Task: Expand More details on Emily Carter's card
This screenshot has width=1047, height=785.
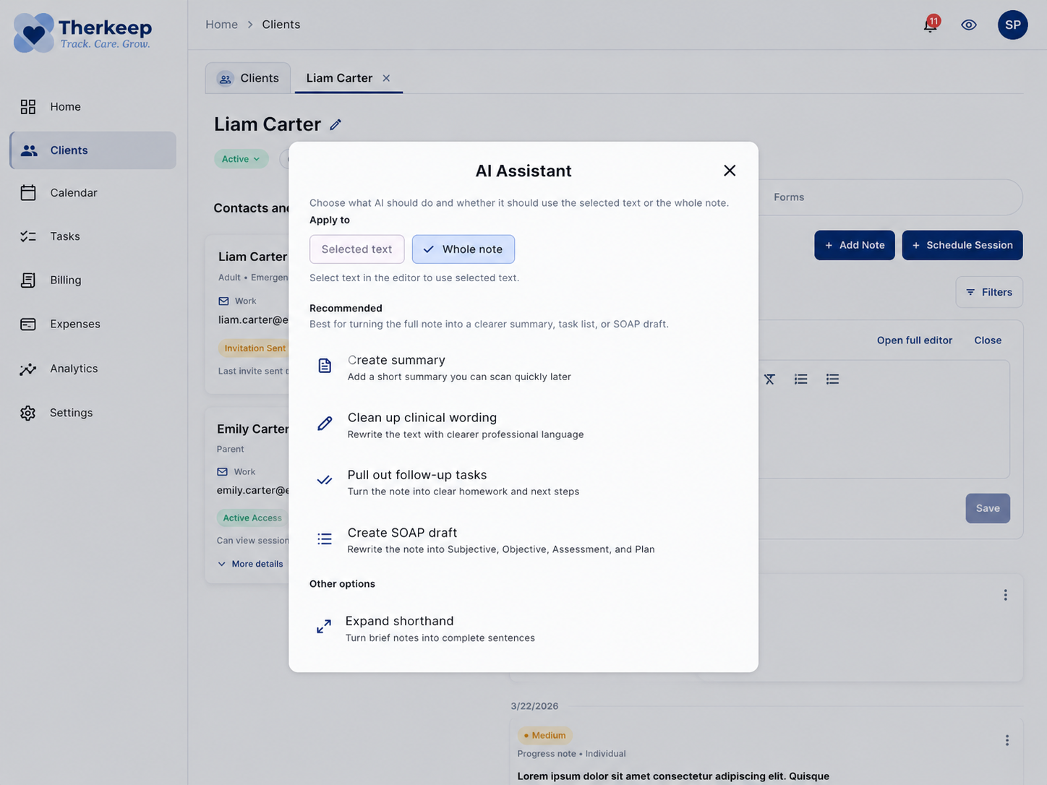Action: (x=250, y=562)
